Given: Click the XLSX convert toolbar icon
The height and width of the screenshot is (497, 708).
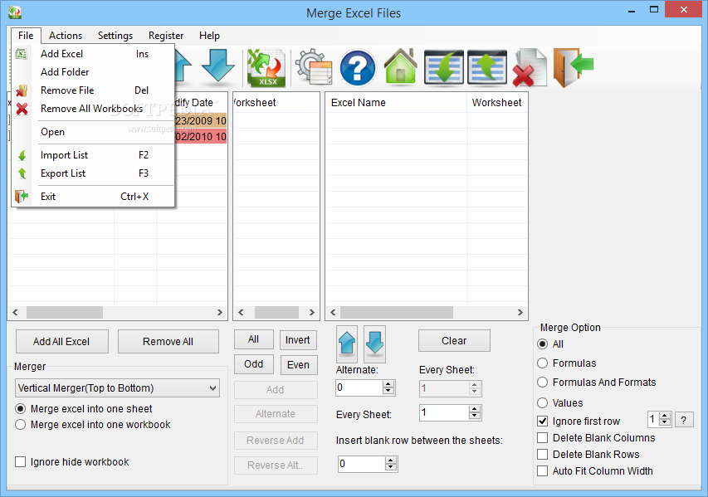Looking at the screenshot, I should point(266,68).
